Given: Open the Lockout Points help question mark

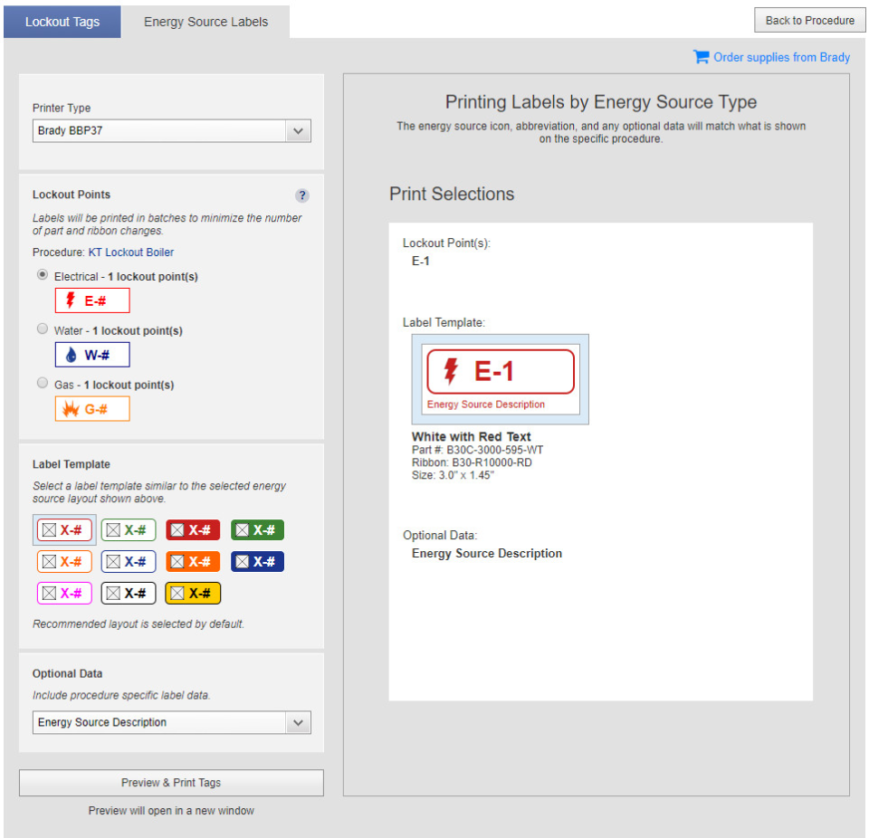Looking at the screenshot, I should point(302,195).
